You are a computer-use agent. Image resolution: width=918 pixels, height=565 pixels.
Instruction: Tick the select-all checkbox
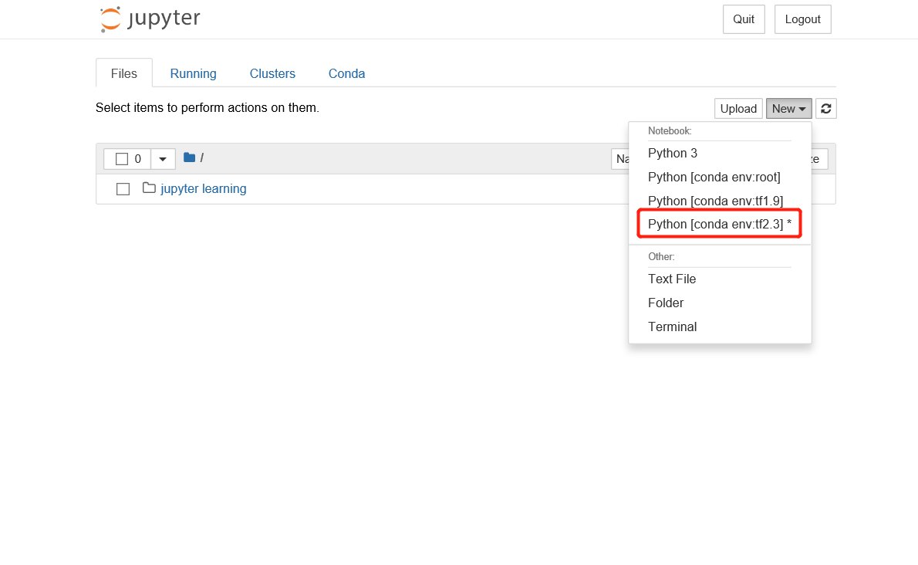(122, 159)
